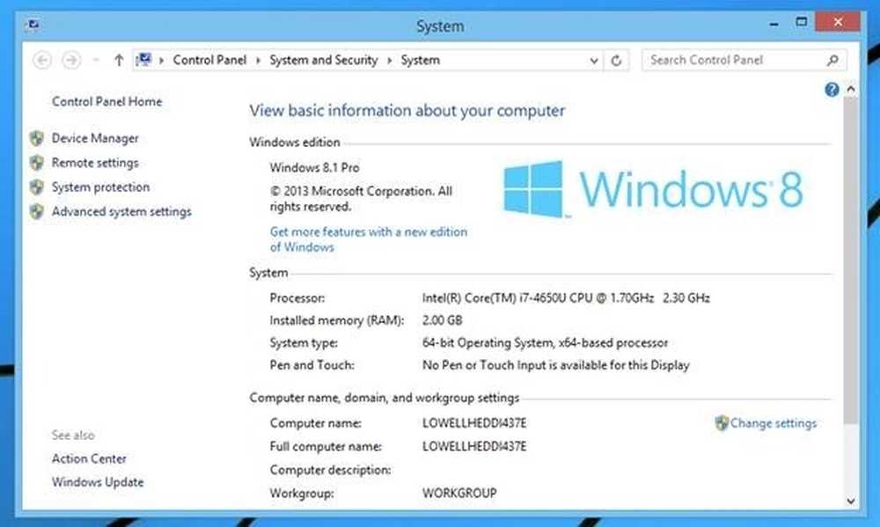Open Action Center under See also
Viewport: 880px width, 527px height.
89,458
